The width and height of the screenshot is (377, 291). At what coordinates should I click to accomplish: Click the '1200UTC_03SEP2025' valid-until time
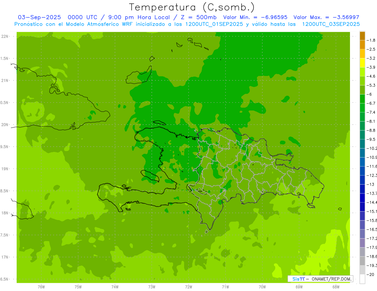click(x=331, y=24)
